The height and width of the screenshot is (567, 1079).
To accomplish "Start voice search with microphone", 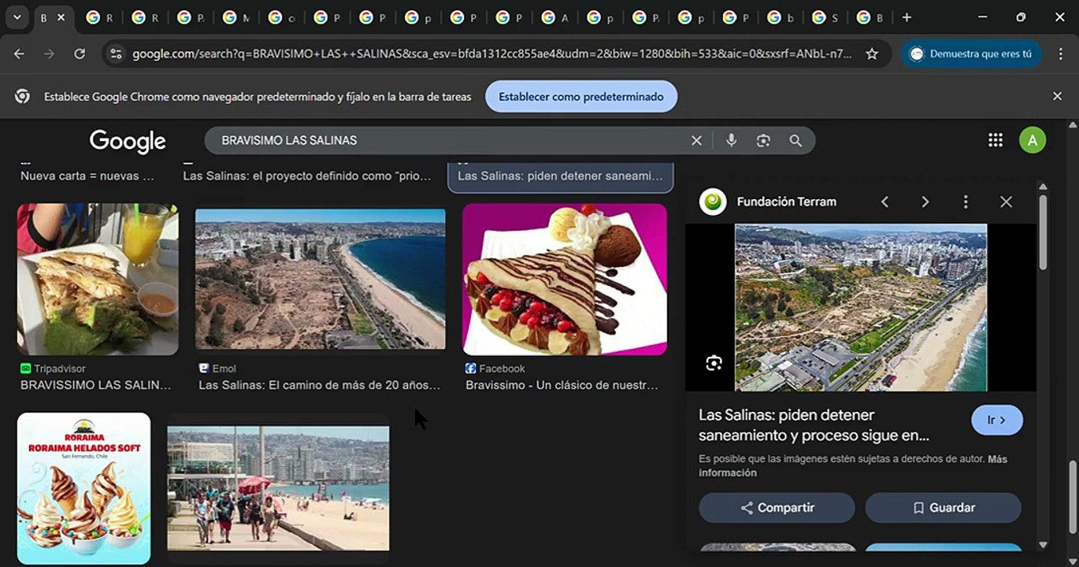I will [x=732, y=140].
